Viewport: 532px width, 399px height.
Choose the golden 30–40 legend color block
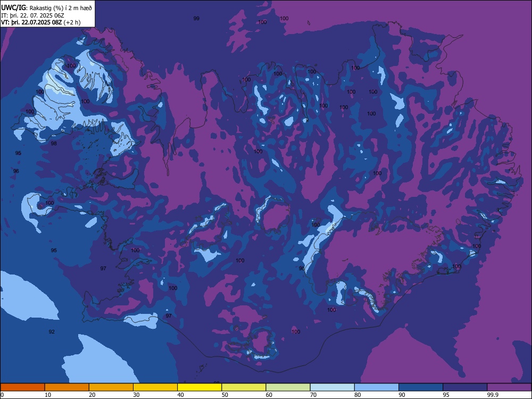click(x=155, y=387)
